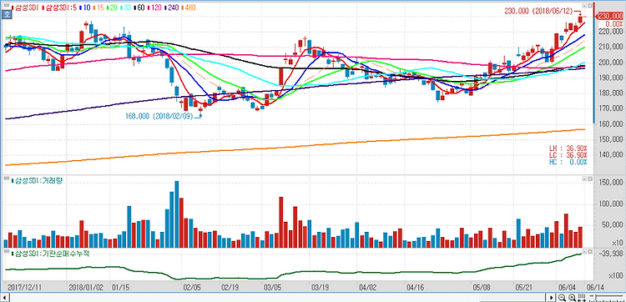Select the 삼성SDI candle series legend label
The height and width of the screenshot is (302, 626).
27,8
